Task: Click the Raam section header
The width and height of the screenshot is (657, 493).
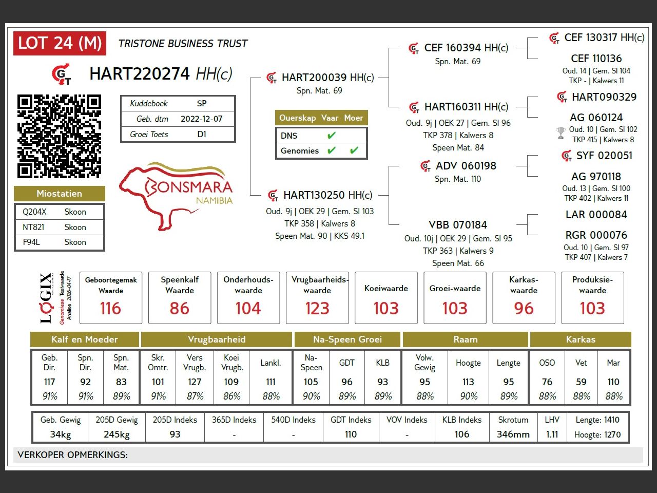Action: click(x=466, y=339)
